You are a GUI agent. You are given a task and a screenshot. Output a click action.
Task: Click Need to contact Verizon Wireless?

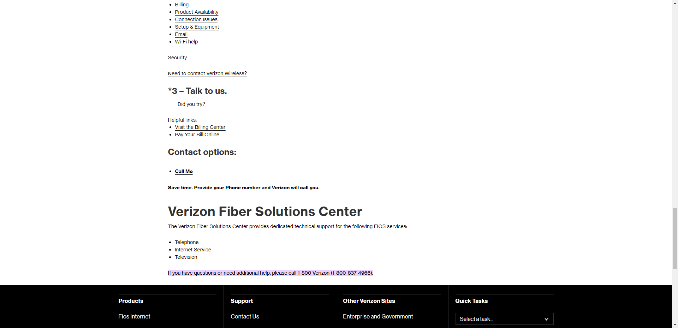[x=207, y=73]
